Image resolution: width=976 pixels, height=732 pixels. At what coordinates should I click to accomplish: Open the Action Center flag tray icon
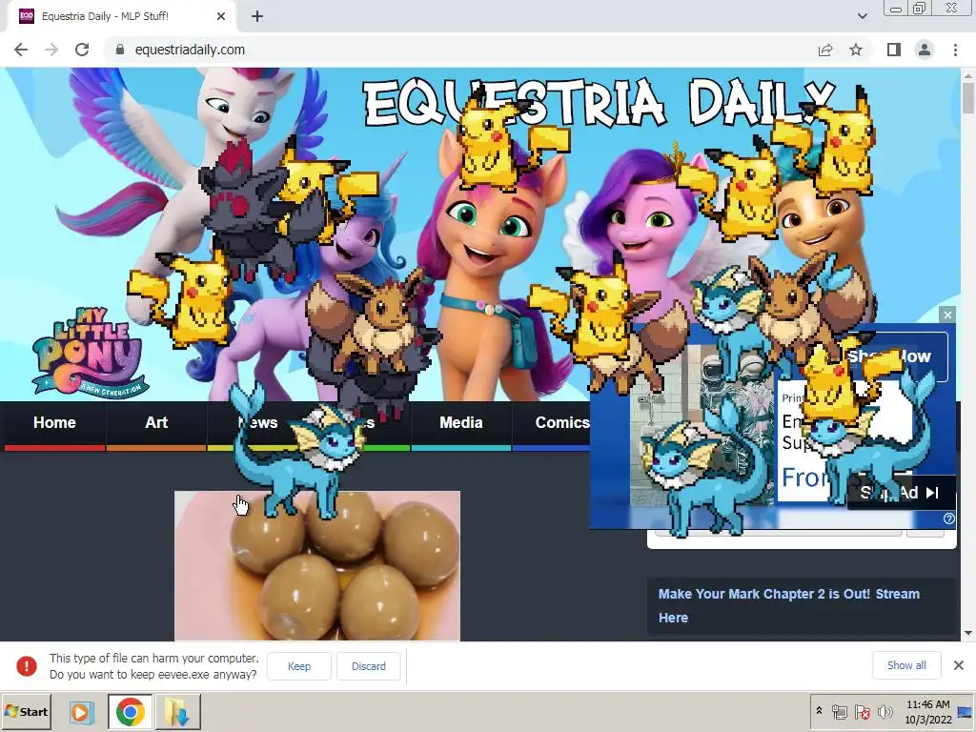[862, 712]
